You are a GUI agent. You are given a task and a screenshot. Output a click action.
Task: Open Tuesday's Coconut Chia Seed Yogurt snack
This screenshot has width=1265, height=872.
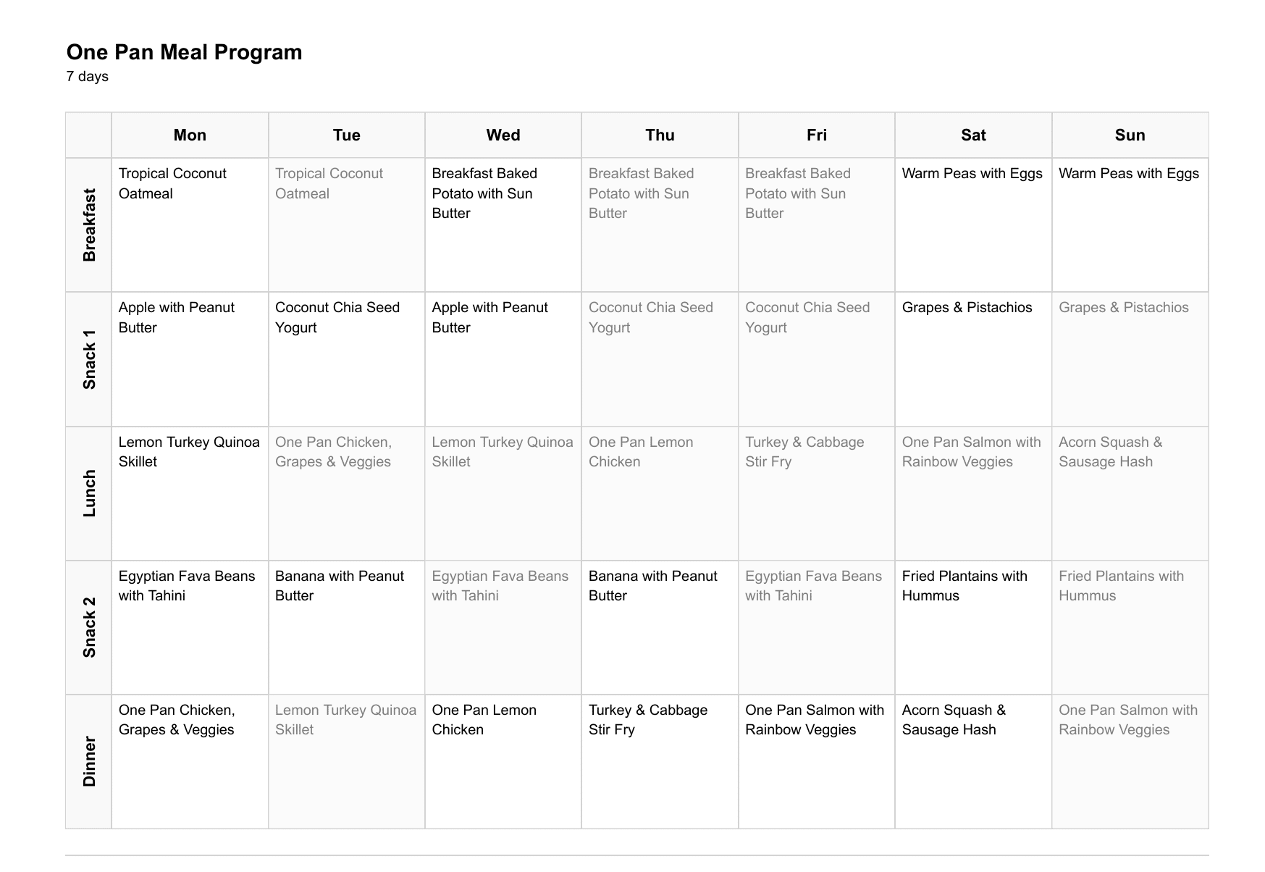pyautogui.click(x=337, y=317)
